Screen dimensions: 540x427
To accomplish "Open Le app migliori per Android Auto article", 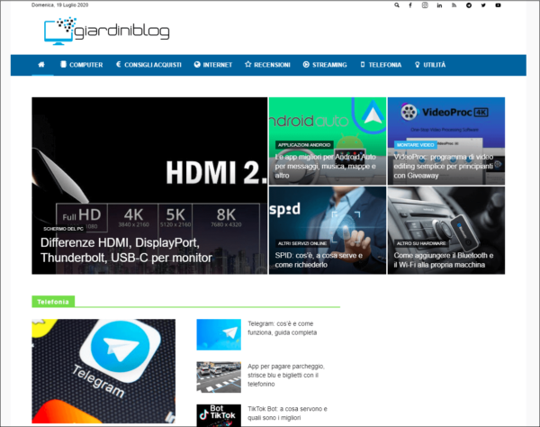I will pyautogui.click(x=326, y=166).
